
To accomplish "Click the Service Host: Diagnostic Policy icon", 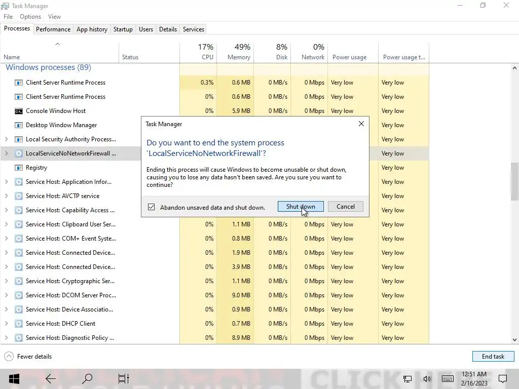I will point(19,338).
